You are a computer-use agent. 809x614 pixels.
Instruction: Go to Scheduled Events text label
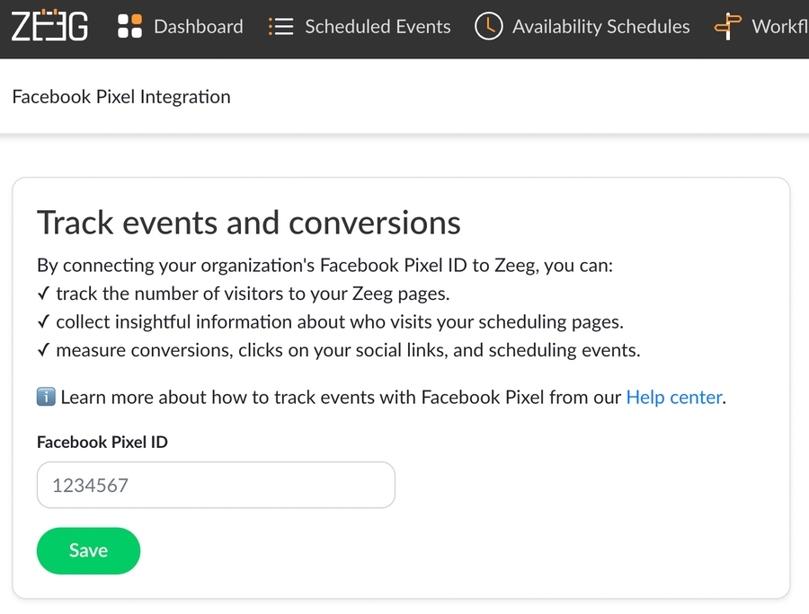tap(378, 27)
